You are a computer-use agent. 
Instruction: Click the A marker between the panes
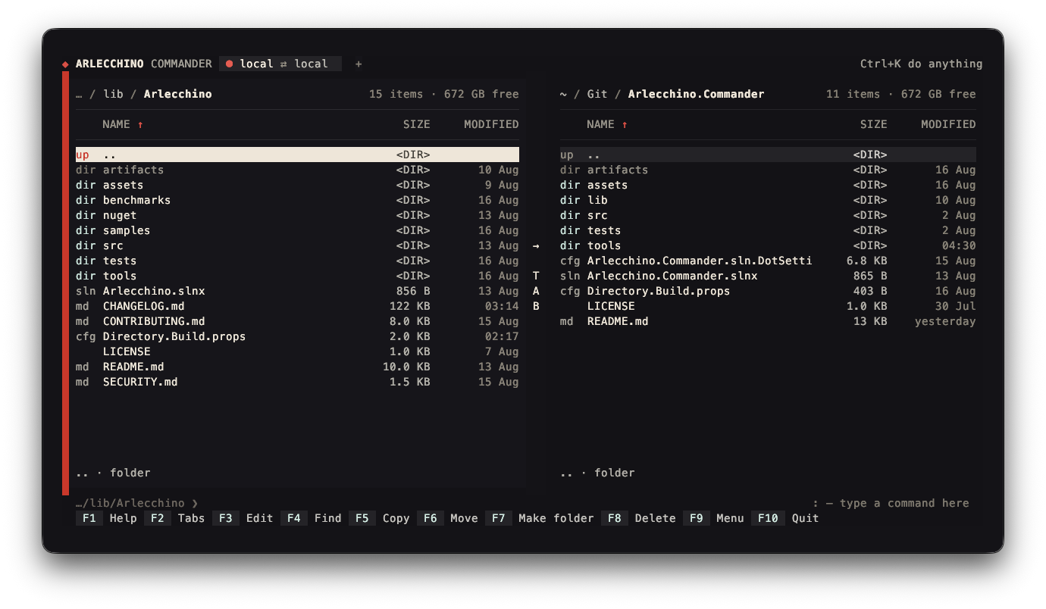[x=536, y=291]
